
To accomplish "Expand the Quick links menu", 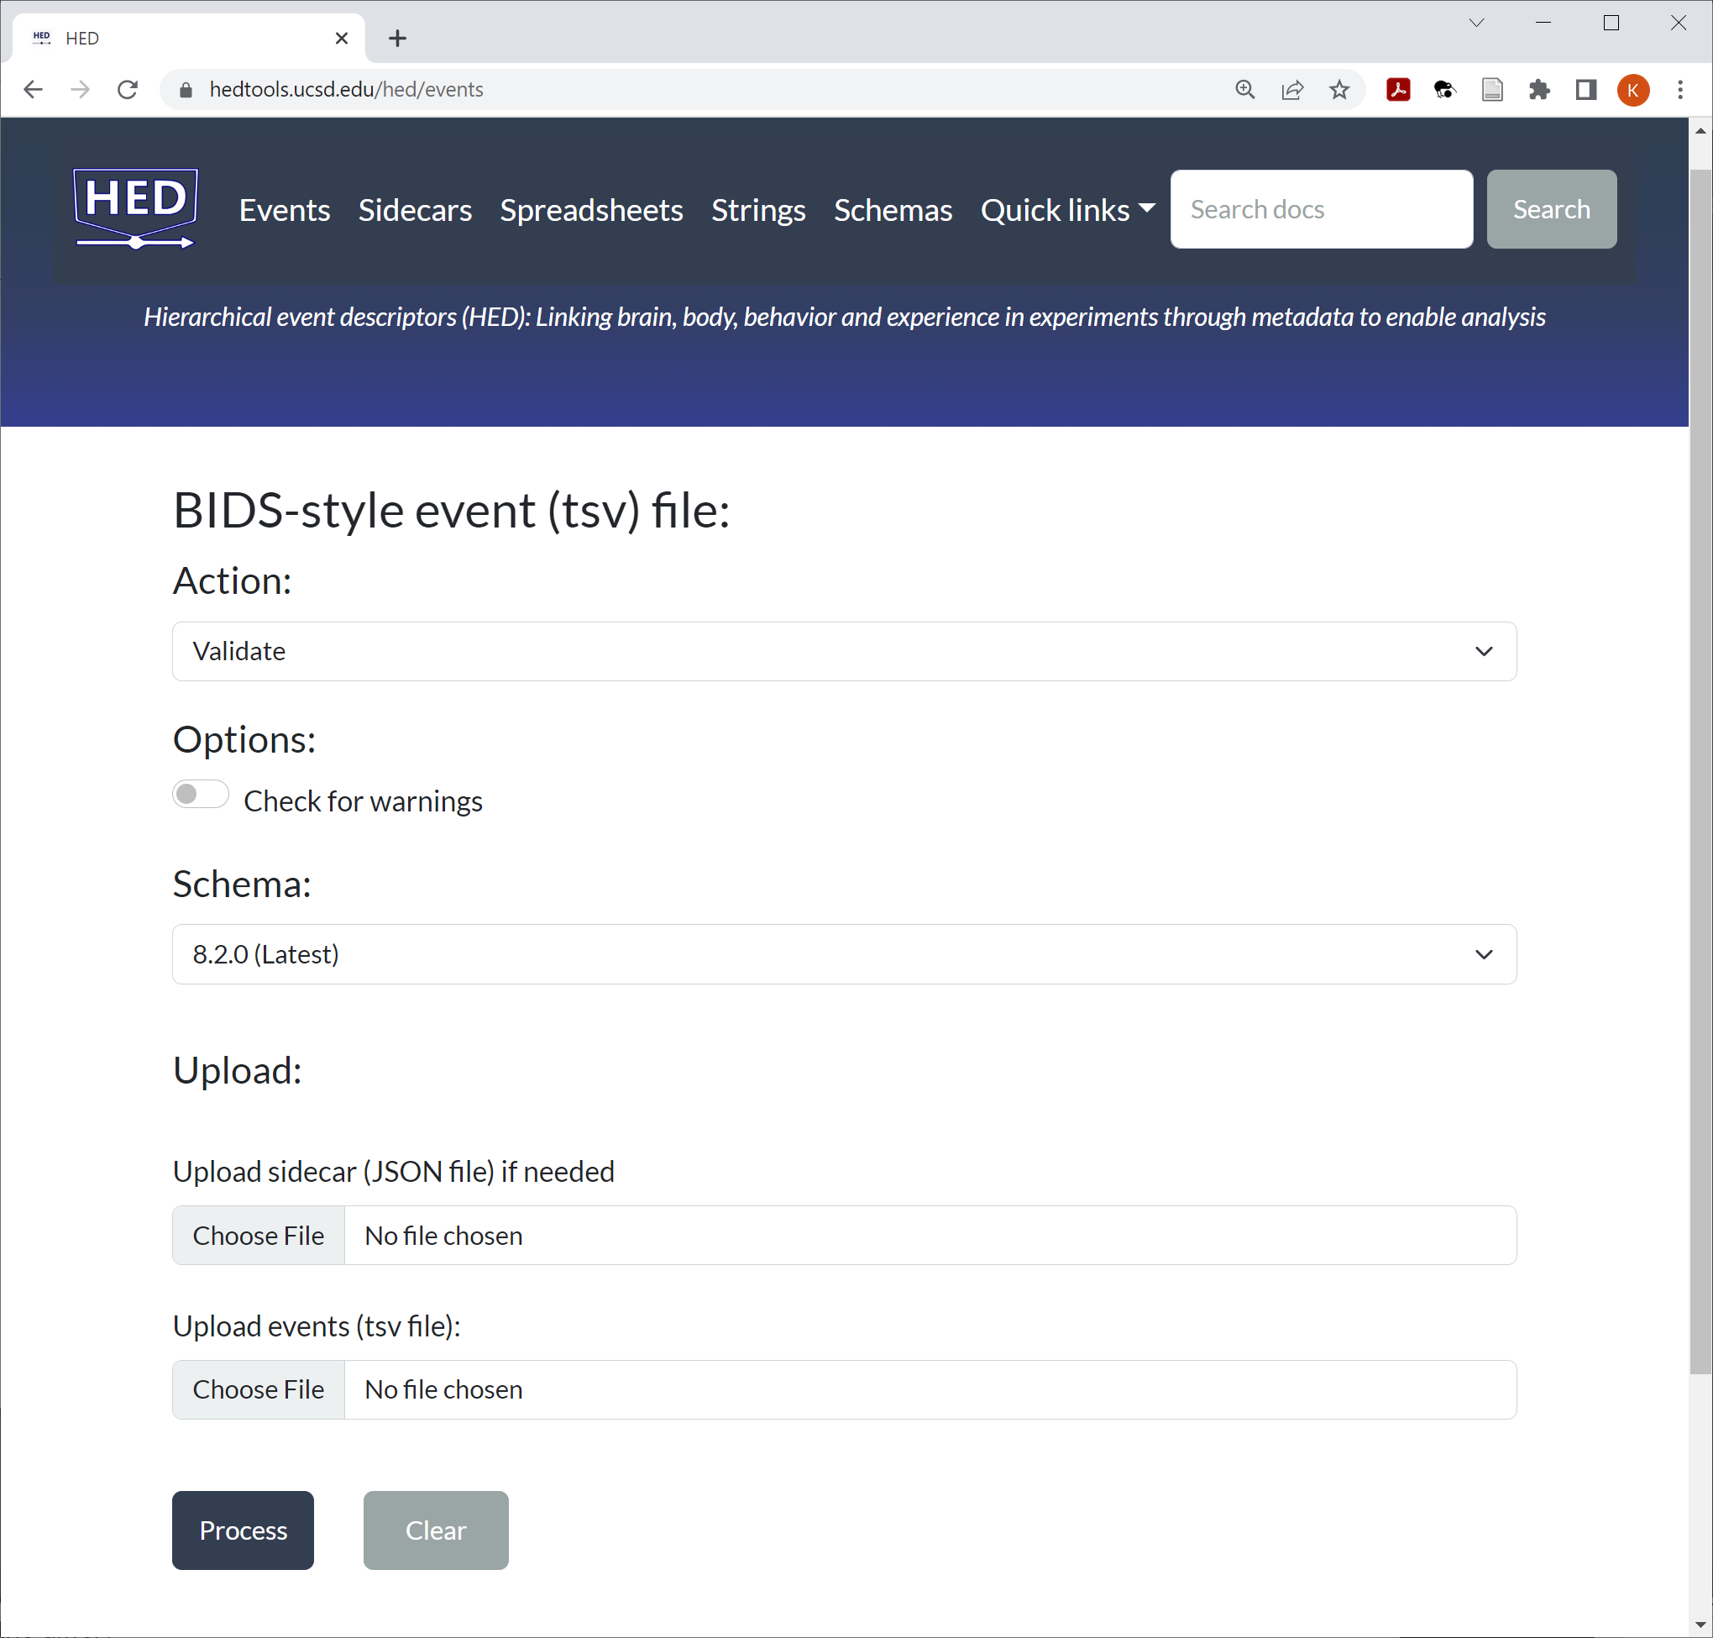I will pyautogui.click(x=1066, y=211).
